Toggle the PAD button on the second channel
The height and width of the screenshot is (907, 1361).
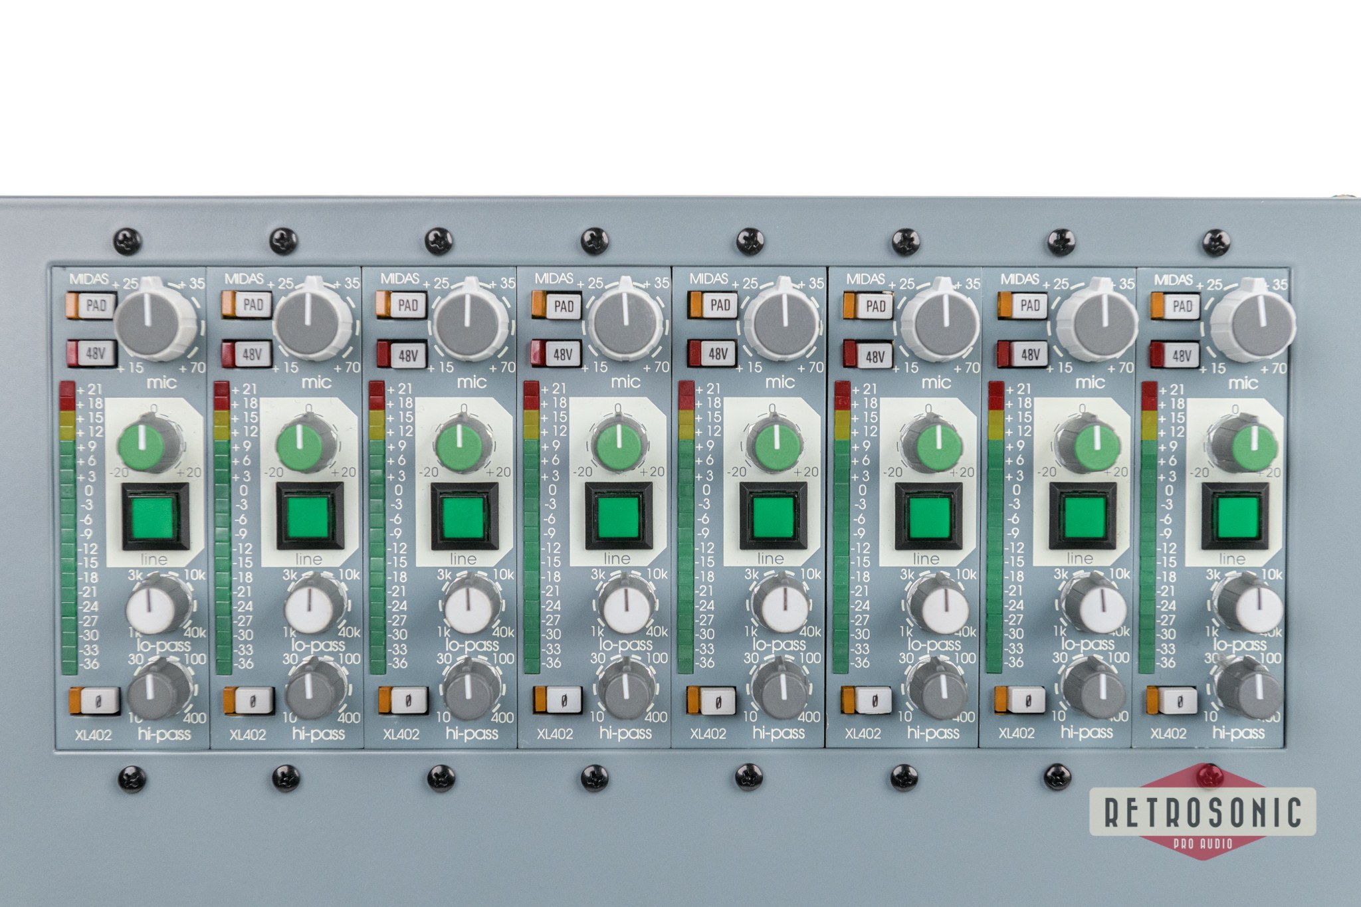point(246,305)
